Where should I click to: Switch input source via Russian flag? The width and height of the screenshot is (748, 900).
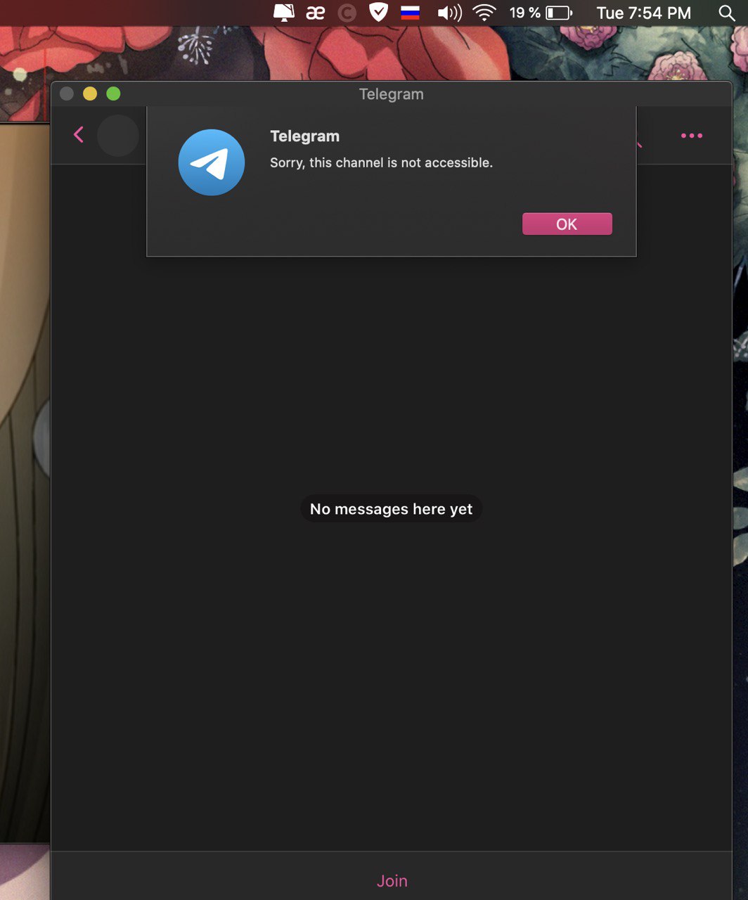(410, 13)
